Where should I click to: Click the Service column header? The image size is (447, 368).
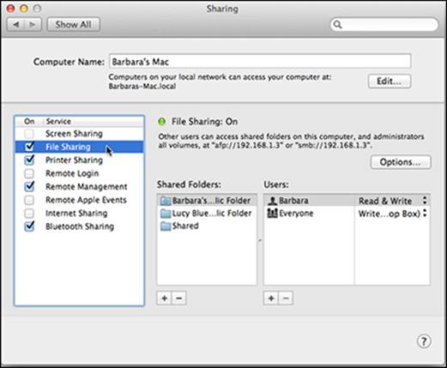point(93,121)
